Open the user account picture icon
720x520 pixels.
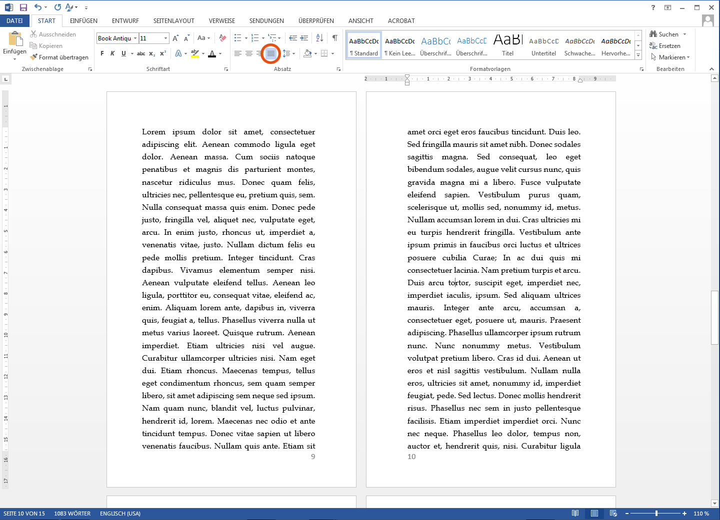click(x=707, y=20)
